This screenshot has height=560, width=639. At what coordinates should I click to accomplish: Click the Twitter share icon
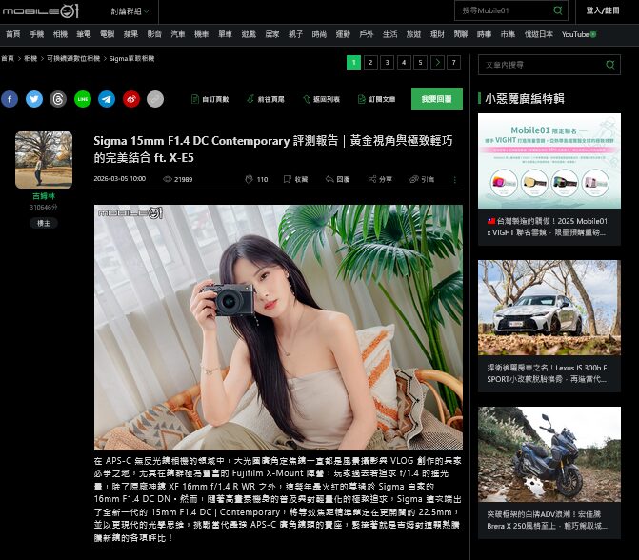pyautogui.click(x=34, y=99)
